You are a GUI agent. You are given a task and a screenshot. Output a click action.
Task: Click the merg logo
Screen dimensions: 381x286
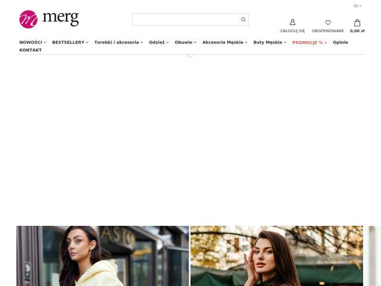49,19
